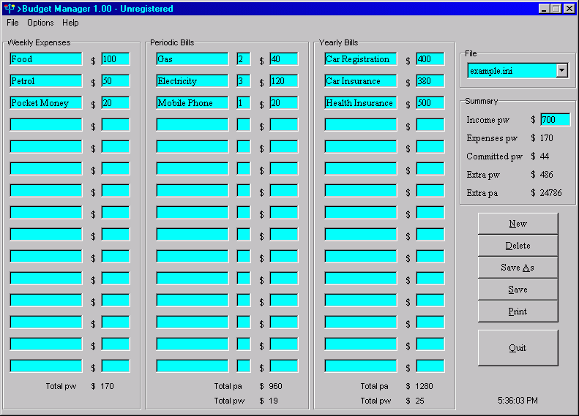Print the budget with Print button
This screenshot has width=579, height=416.
pyautogui.click(x=518, y=311)
